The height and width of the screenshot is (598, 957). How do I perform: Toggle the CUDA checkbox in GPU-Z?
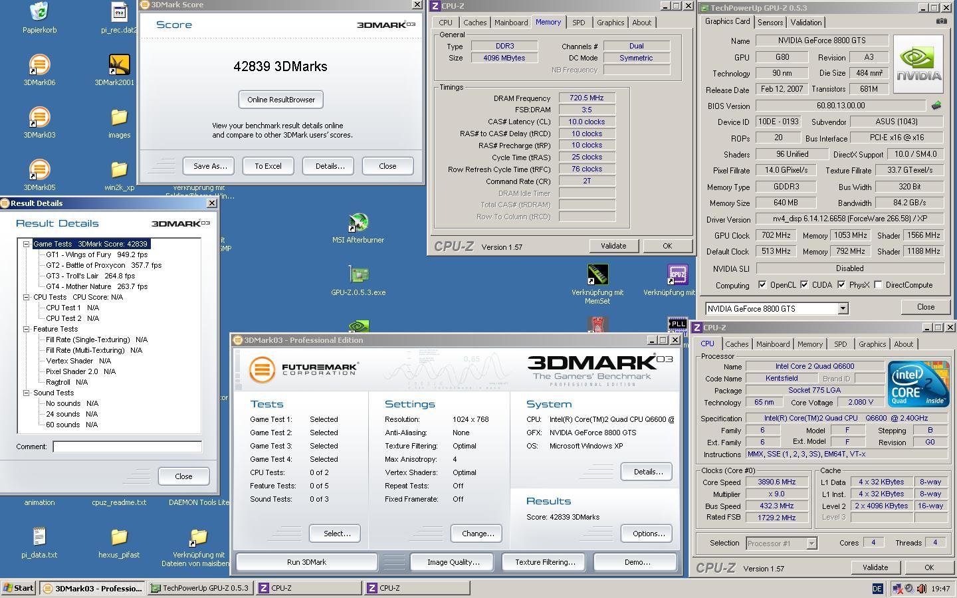(x=804, y=285)
